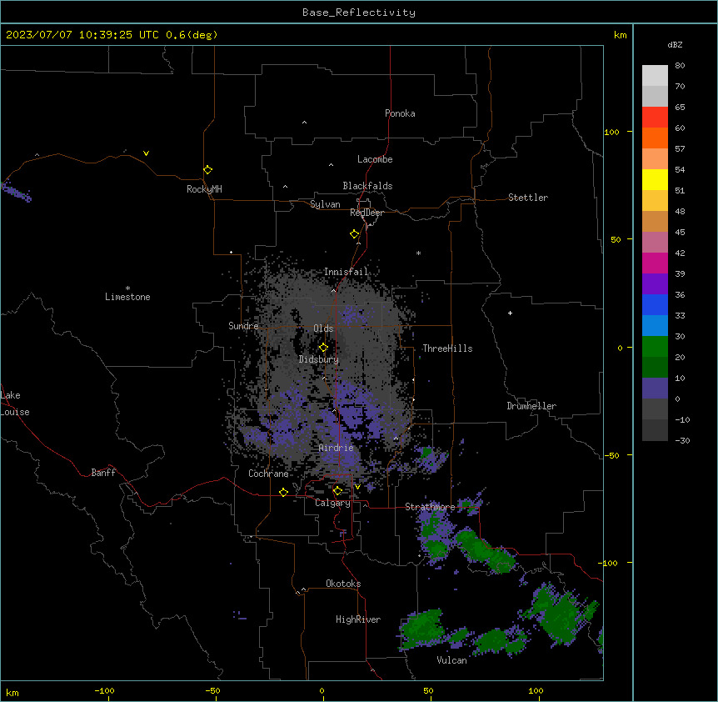Click the Sundre town label
The height and width of the screenshot is (702, 718).
pos(243,326)
